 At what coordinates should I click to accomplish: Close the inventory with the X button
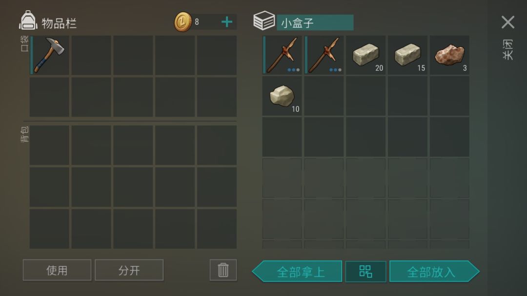(508, 22)
